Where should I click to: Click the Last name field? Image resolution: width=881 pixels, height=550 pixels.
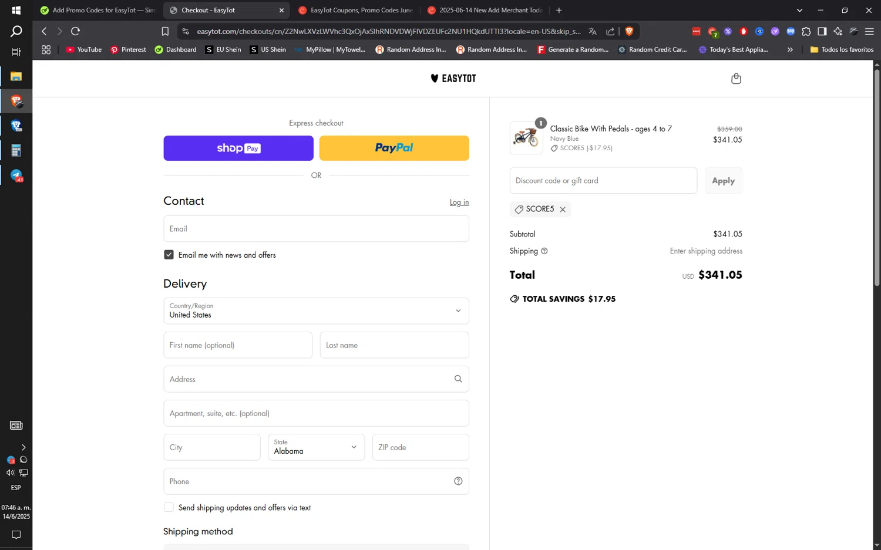coord(394,345)
